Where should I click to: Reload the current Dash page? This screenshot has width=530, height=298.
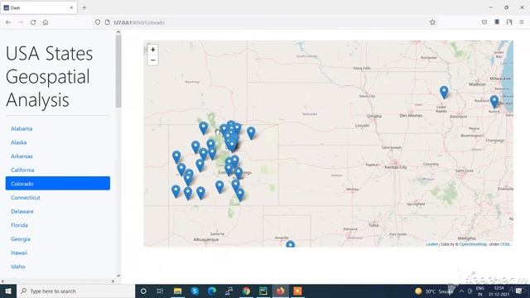tap(33, 22)
